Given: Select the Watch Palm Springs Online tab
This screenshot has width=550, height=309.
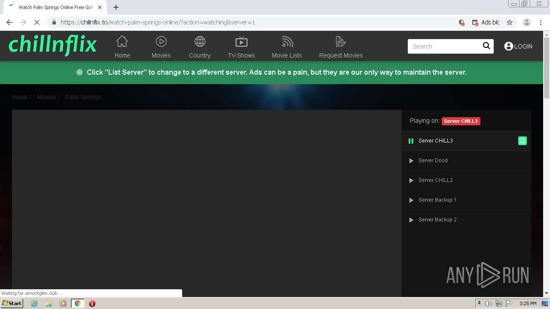Looking at the screenshot, I should click(x=56, y=7).
